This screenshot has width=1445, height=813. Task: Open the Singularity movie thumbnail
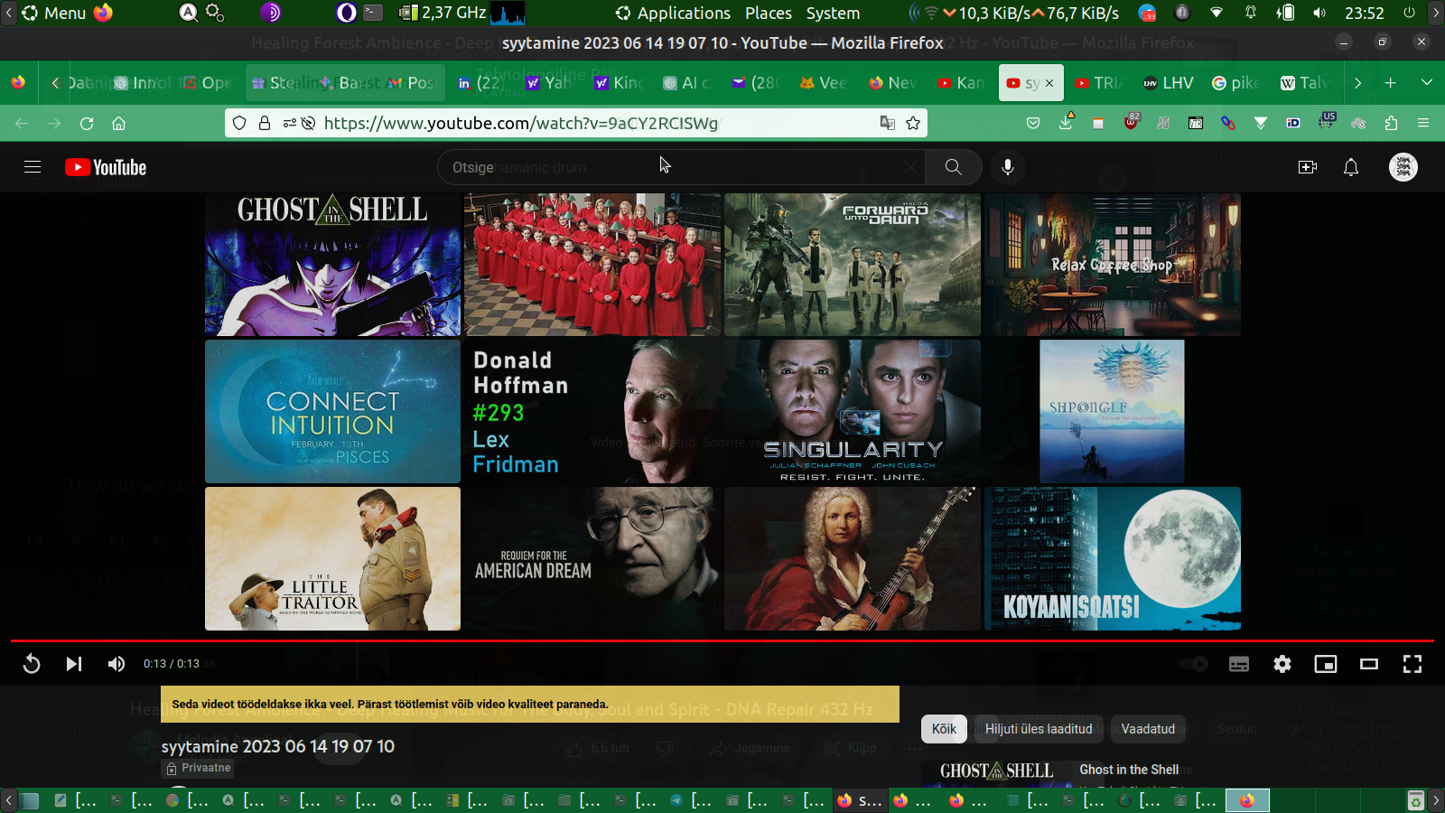click(853, 412)
